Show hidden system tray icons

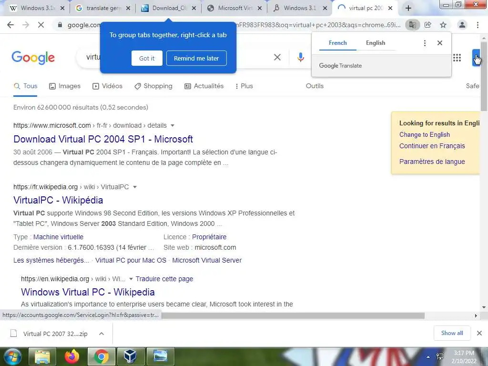pyautogui.click(x=428, y=357)
